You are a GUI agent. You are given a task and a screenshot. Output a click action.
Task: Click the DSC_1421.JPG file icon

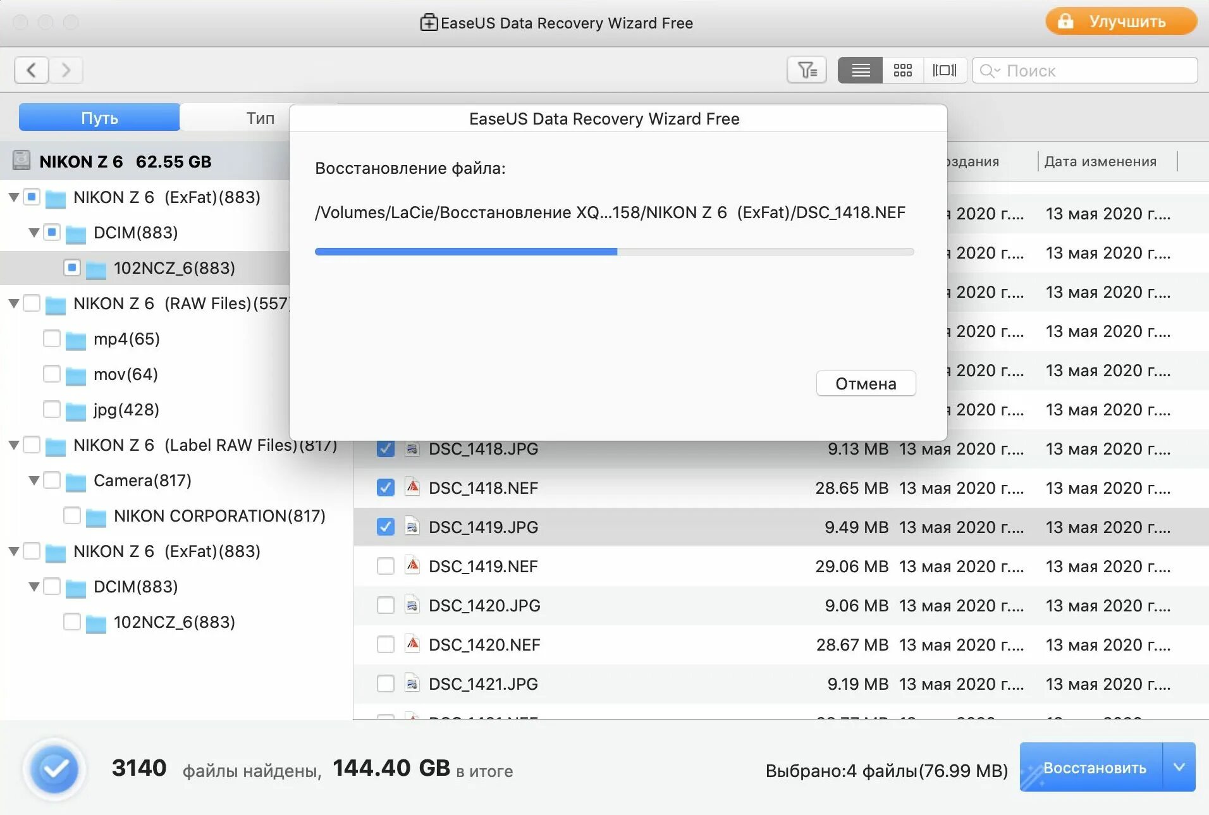click(x=412, y=683)
